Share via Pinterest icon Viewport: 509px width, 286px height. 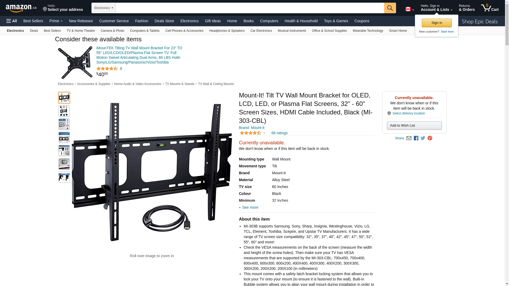(430, 138)
